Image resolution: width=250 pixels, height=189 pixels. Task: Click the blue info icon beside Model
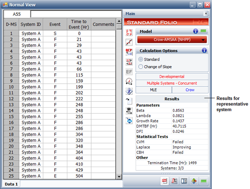tap(195, 31)
